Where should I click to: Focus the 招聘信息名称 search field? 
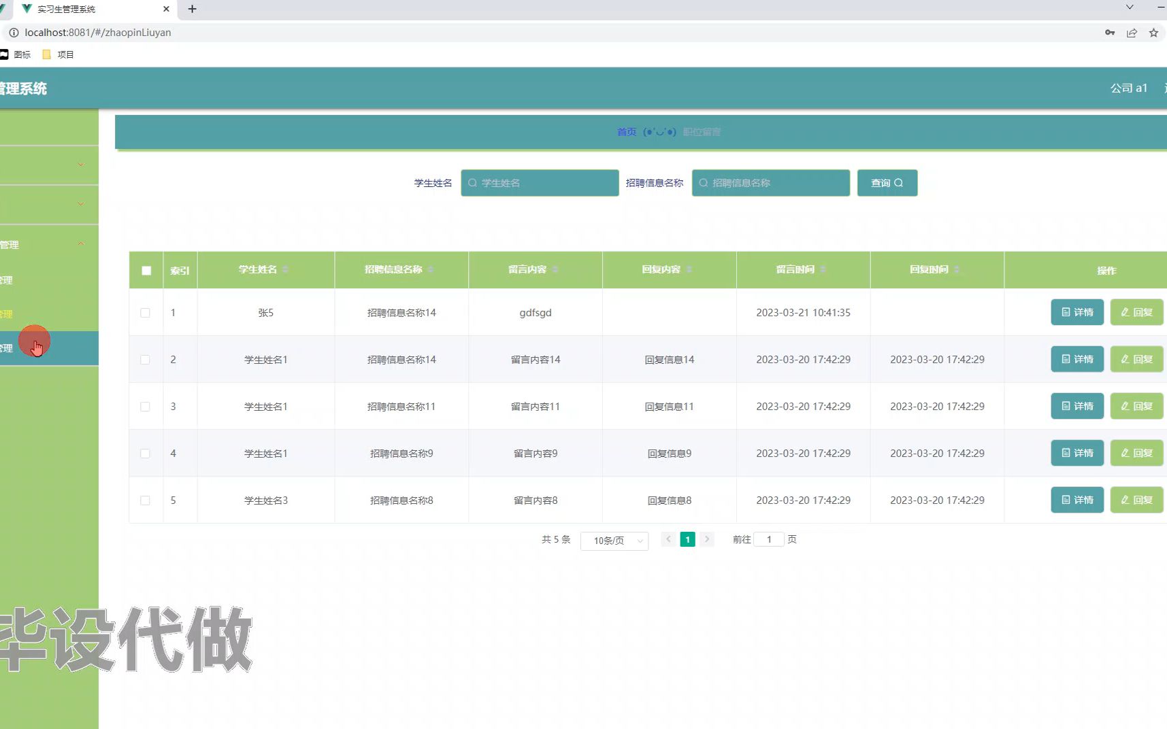771,183
